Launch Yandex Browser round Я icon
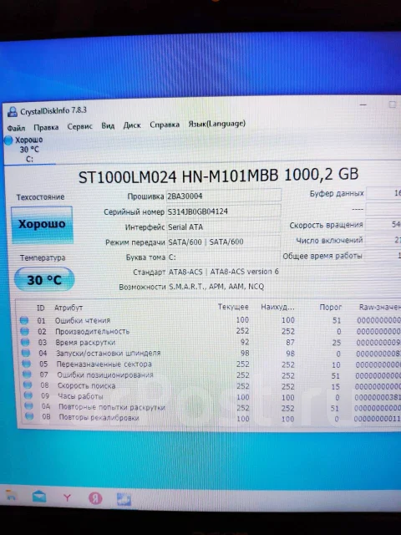The image size is (401, 535). (95, 498)
